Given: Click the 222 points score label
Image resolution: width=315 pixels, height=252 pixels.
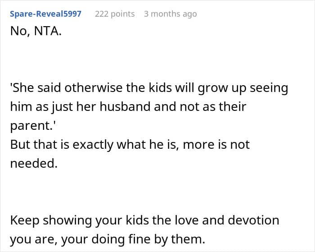Looking at the screenshot, I should [115, 14].
